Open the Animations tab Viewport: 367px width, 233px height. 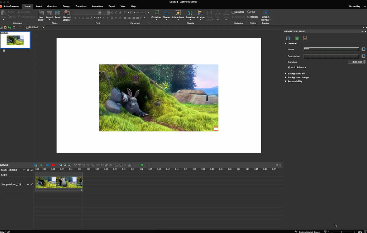click(97, 6)
